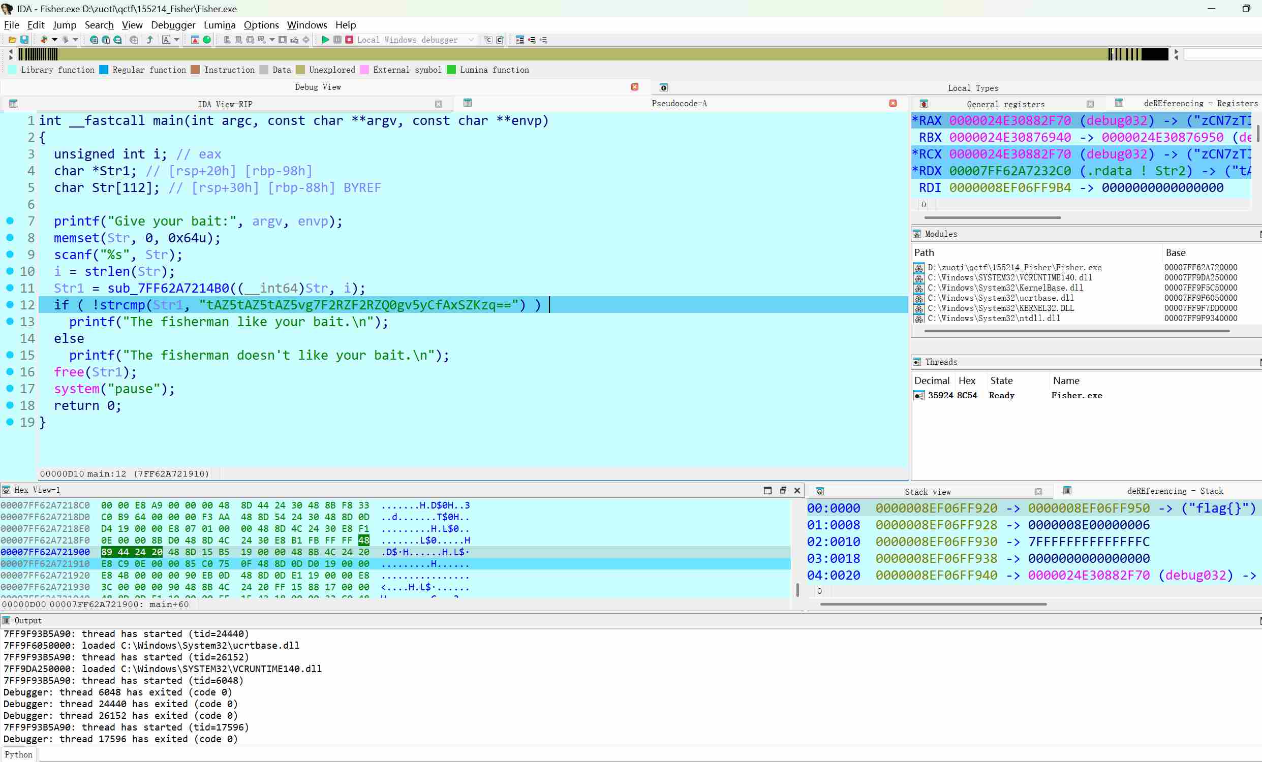
Task: Open the Local Windows debugger dropdown
Action: coord(471,40)
